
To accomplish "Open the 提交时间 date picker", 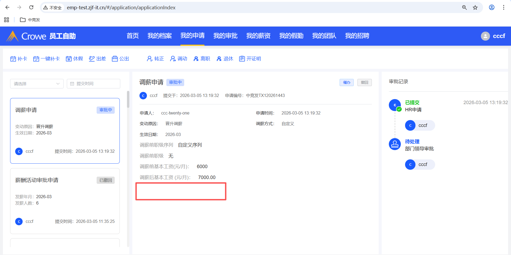I will click(x=93, y=84).
